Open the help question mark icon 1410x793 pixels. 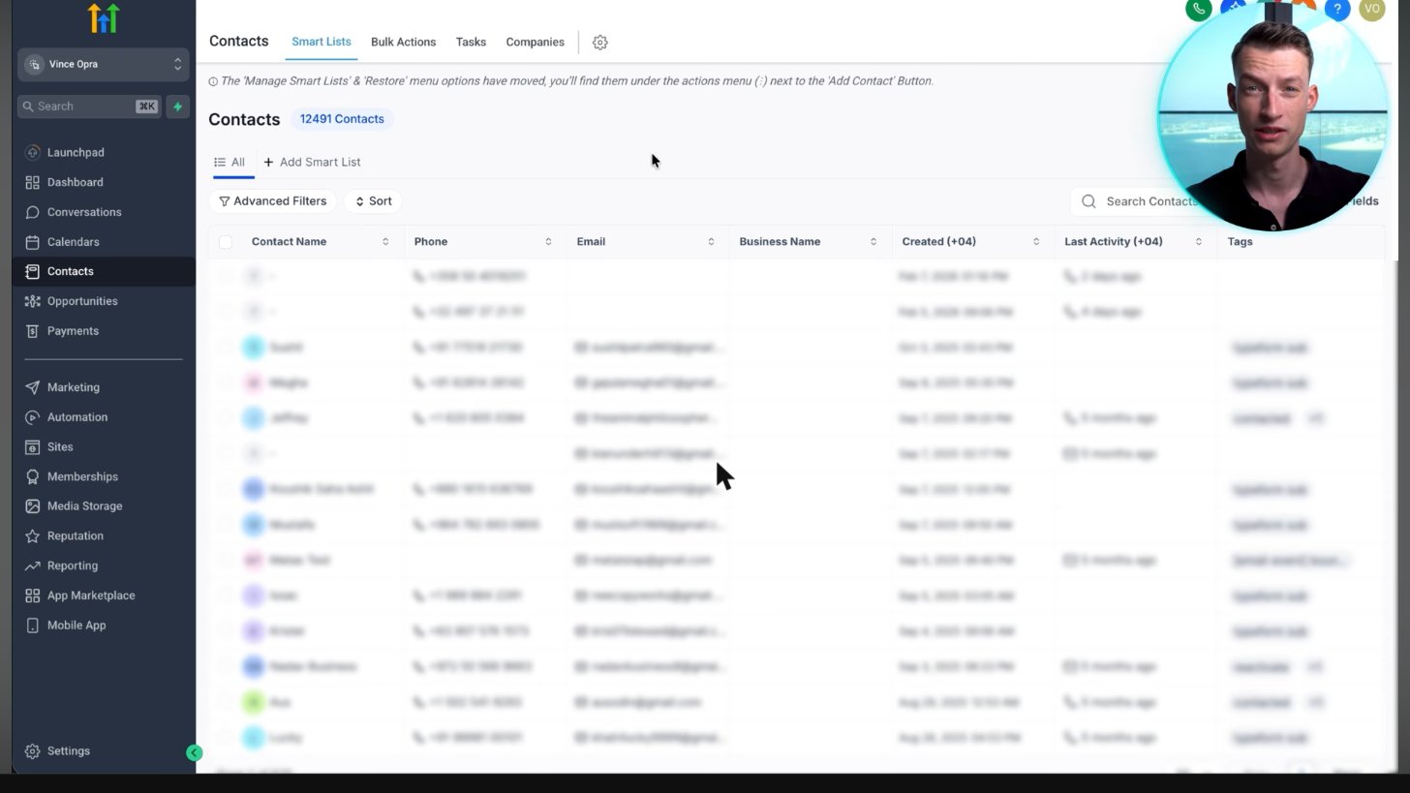pyautogui.click(x=1337, y=9)
